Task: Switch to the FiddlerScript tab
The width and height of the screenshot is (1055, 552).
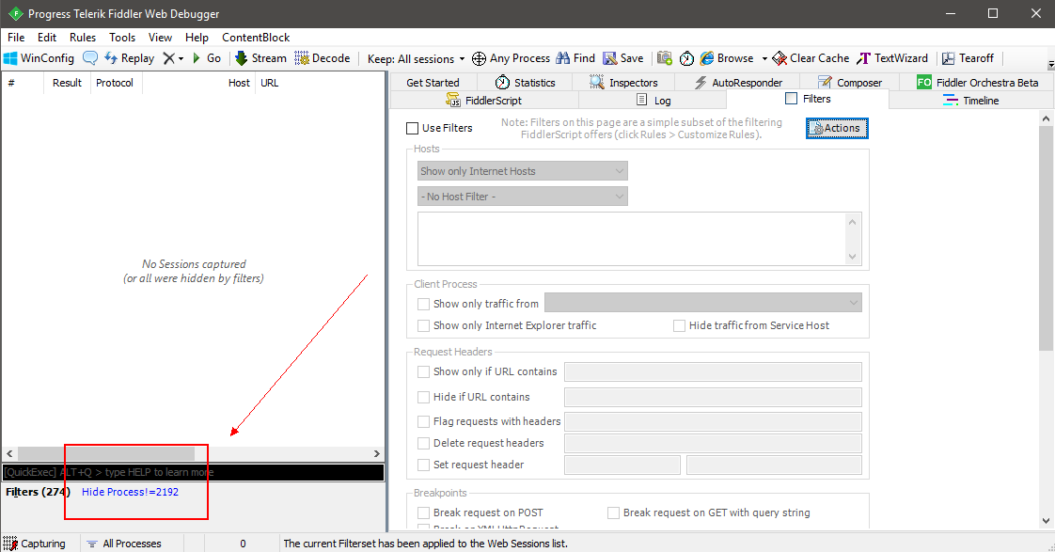Action: 483,101
